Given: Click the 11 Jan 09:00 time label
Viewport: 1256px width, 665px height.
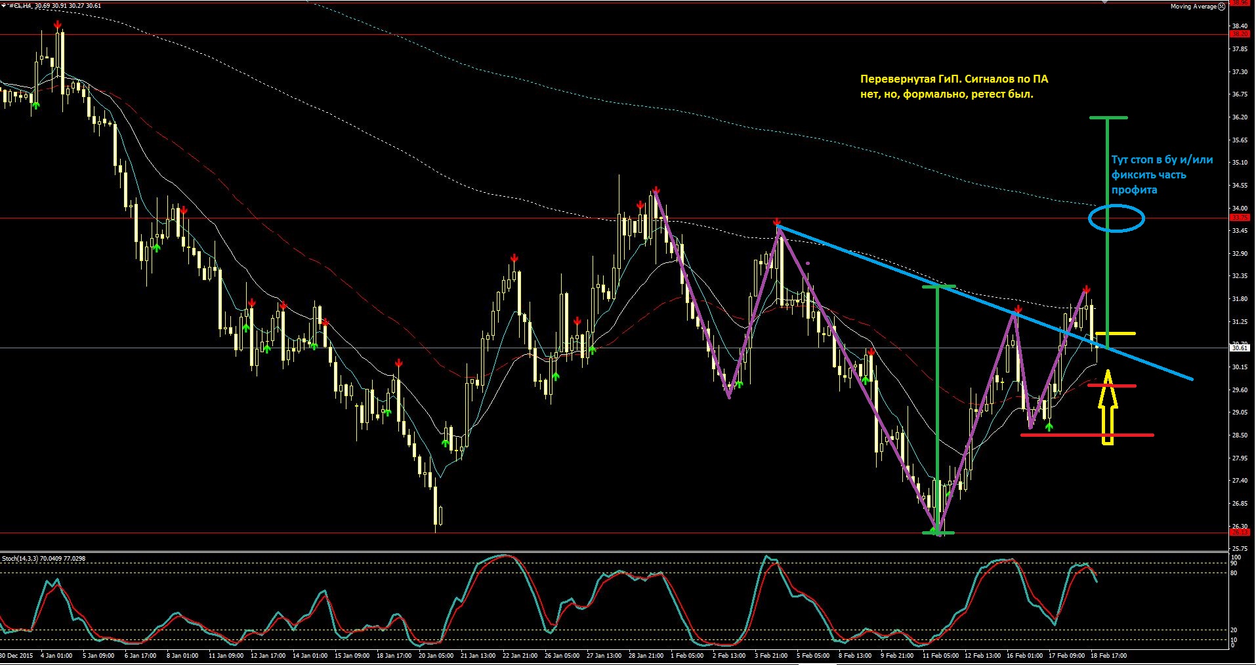Looking at the screenshot, I should (225, 655).
